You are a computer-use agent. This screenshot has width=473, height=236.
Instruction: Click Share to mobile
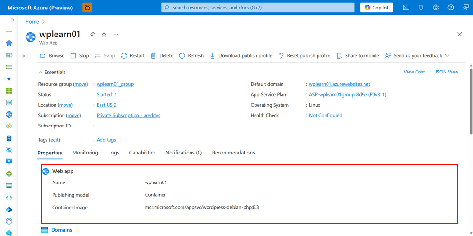[358, 56]
